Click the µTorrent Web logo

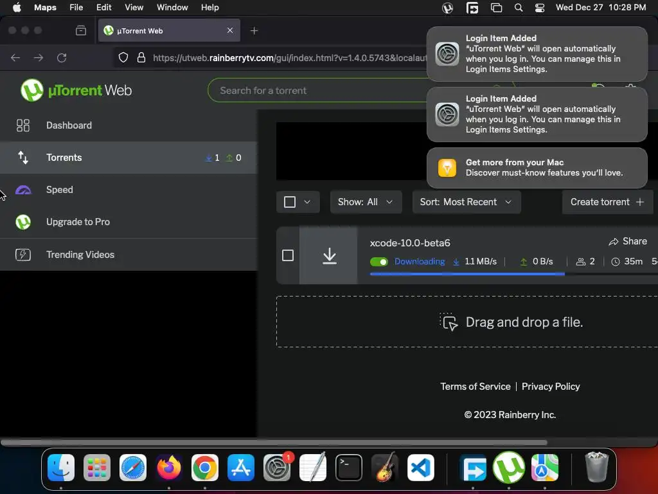point(76,90)
